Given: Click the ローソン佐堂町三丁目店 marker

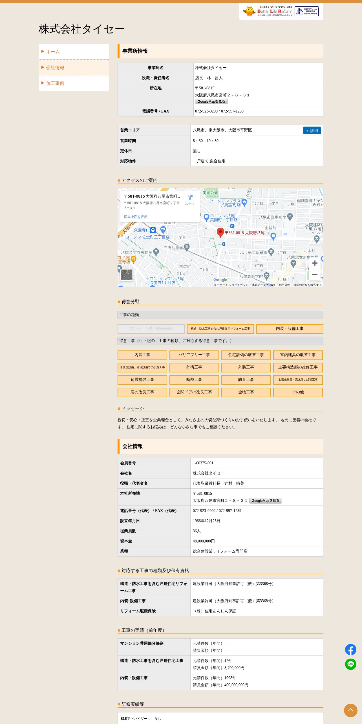Looking at the screenshot, I should (x=163, y=230).
